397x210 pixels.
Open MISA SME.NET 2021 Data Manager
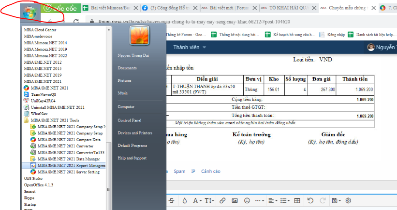tap(65, 159)
